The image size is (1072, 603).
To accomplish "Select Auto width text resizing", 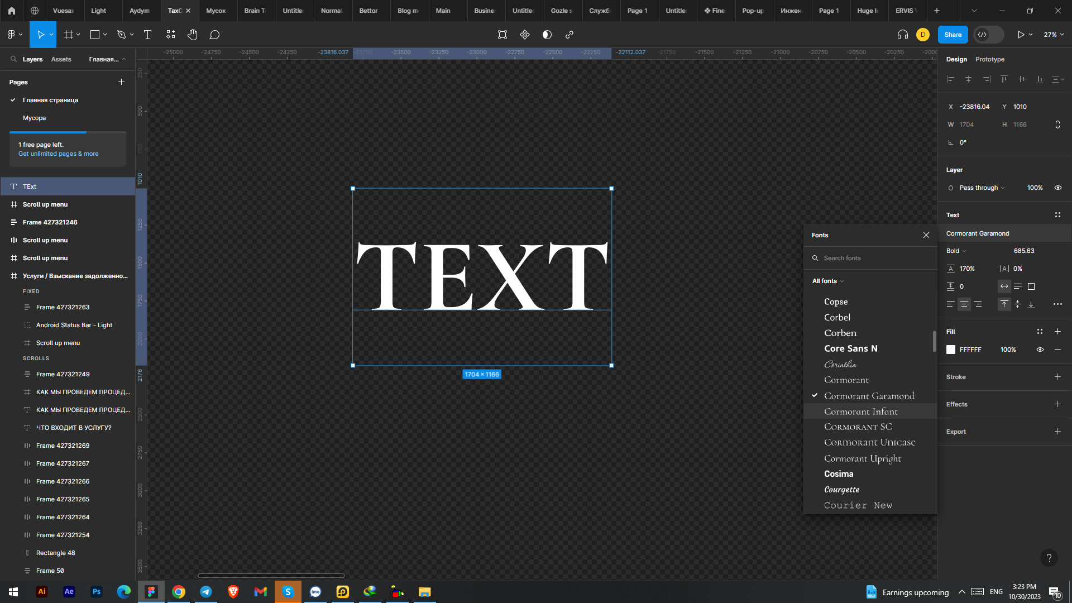I will (x=1004, y=286).
